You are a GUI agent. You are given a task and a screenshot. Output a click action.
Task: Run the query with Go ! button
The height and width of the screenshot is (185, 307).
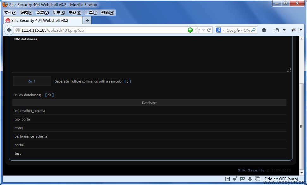pyautogui.click(x=32, y=81)
